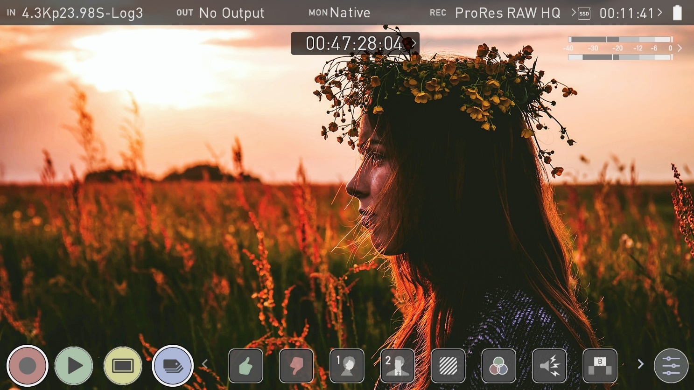Tag clip with thumbs-up favorite icon
The height and width of the screenshot is (390, 694).
click(246, 366)
